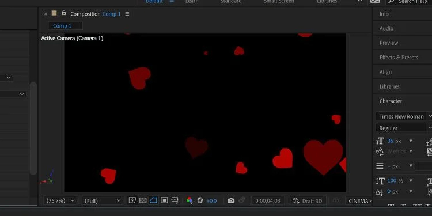Toggle the viewer lock icon
432x216 pixels.
pos(64,13)
